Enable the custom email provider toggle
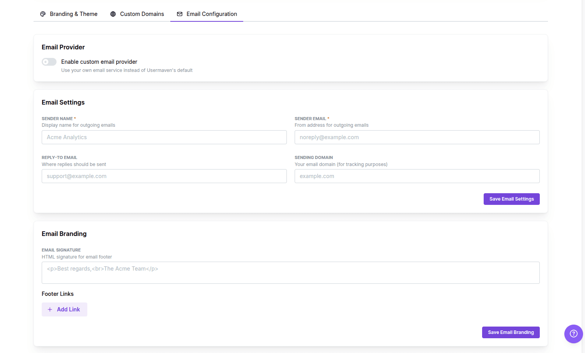 [49, 61]
